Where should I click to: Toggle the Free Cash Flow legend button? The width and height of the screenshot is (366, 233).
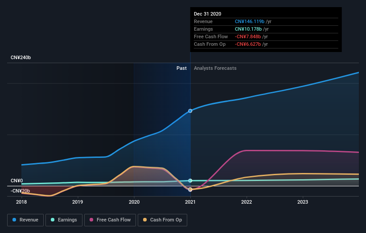(x=110, y=220)
